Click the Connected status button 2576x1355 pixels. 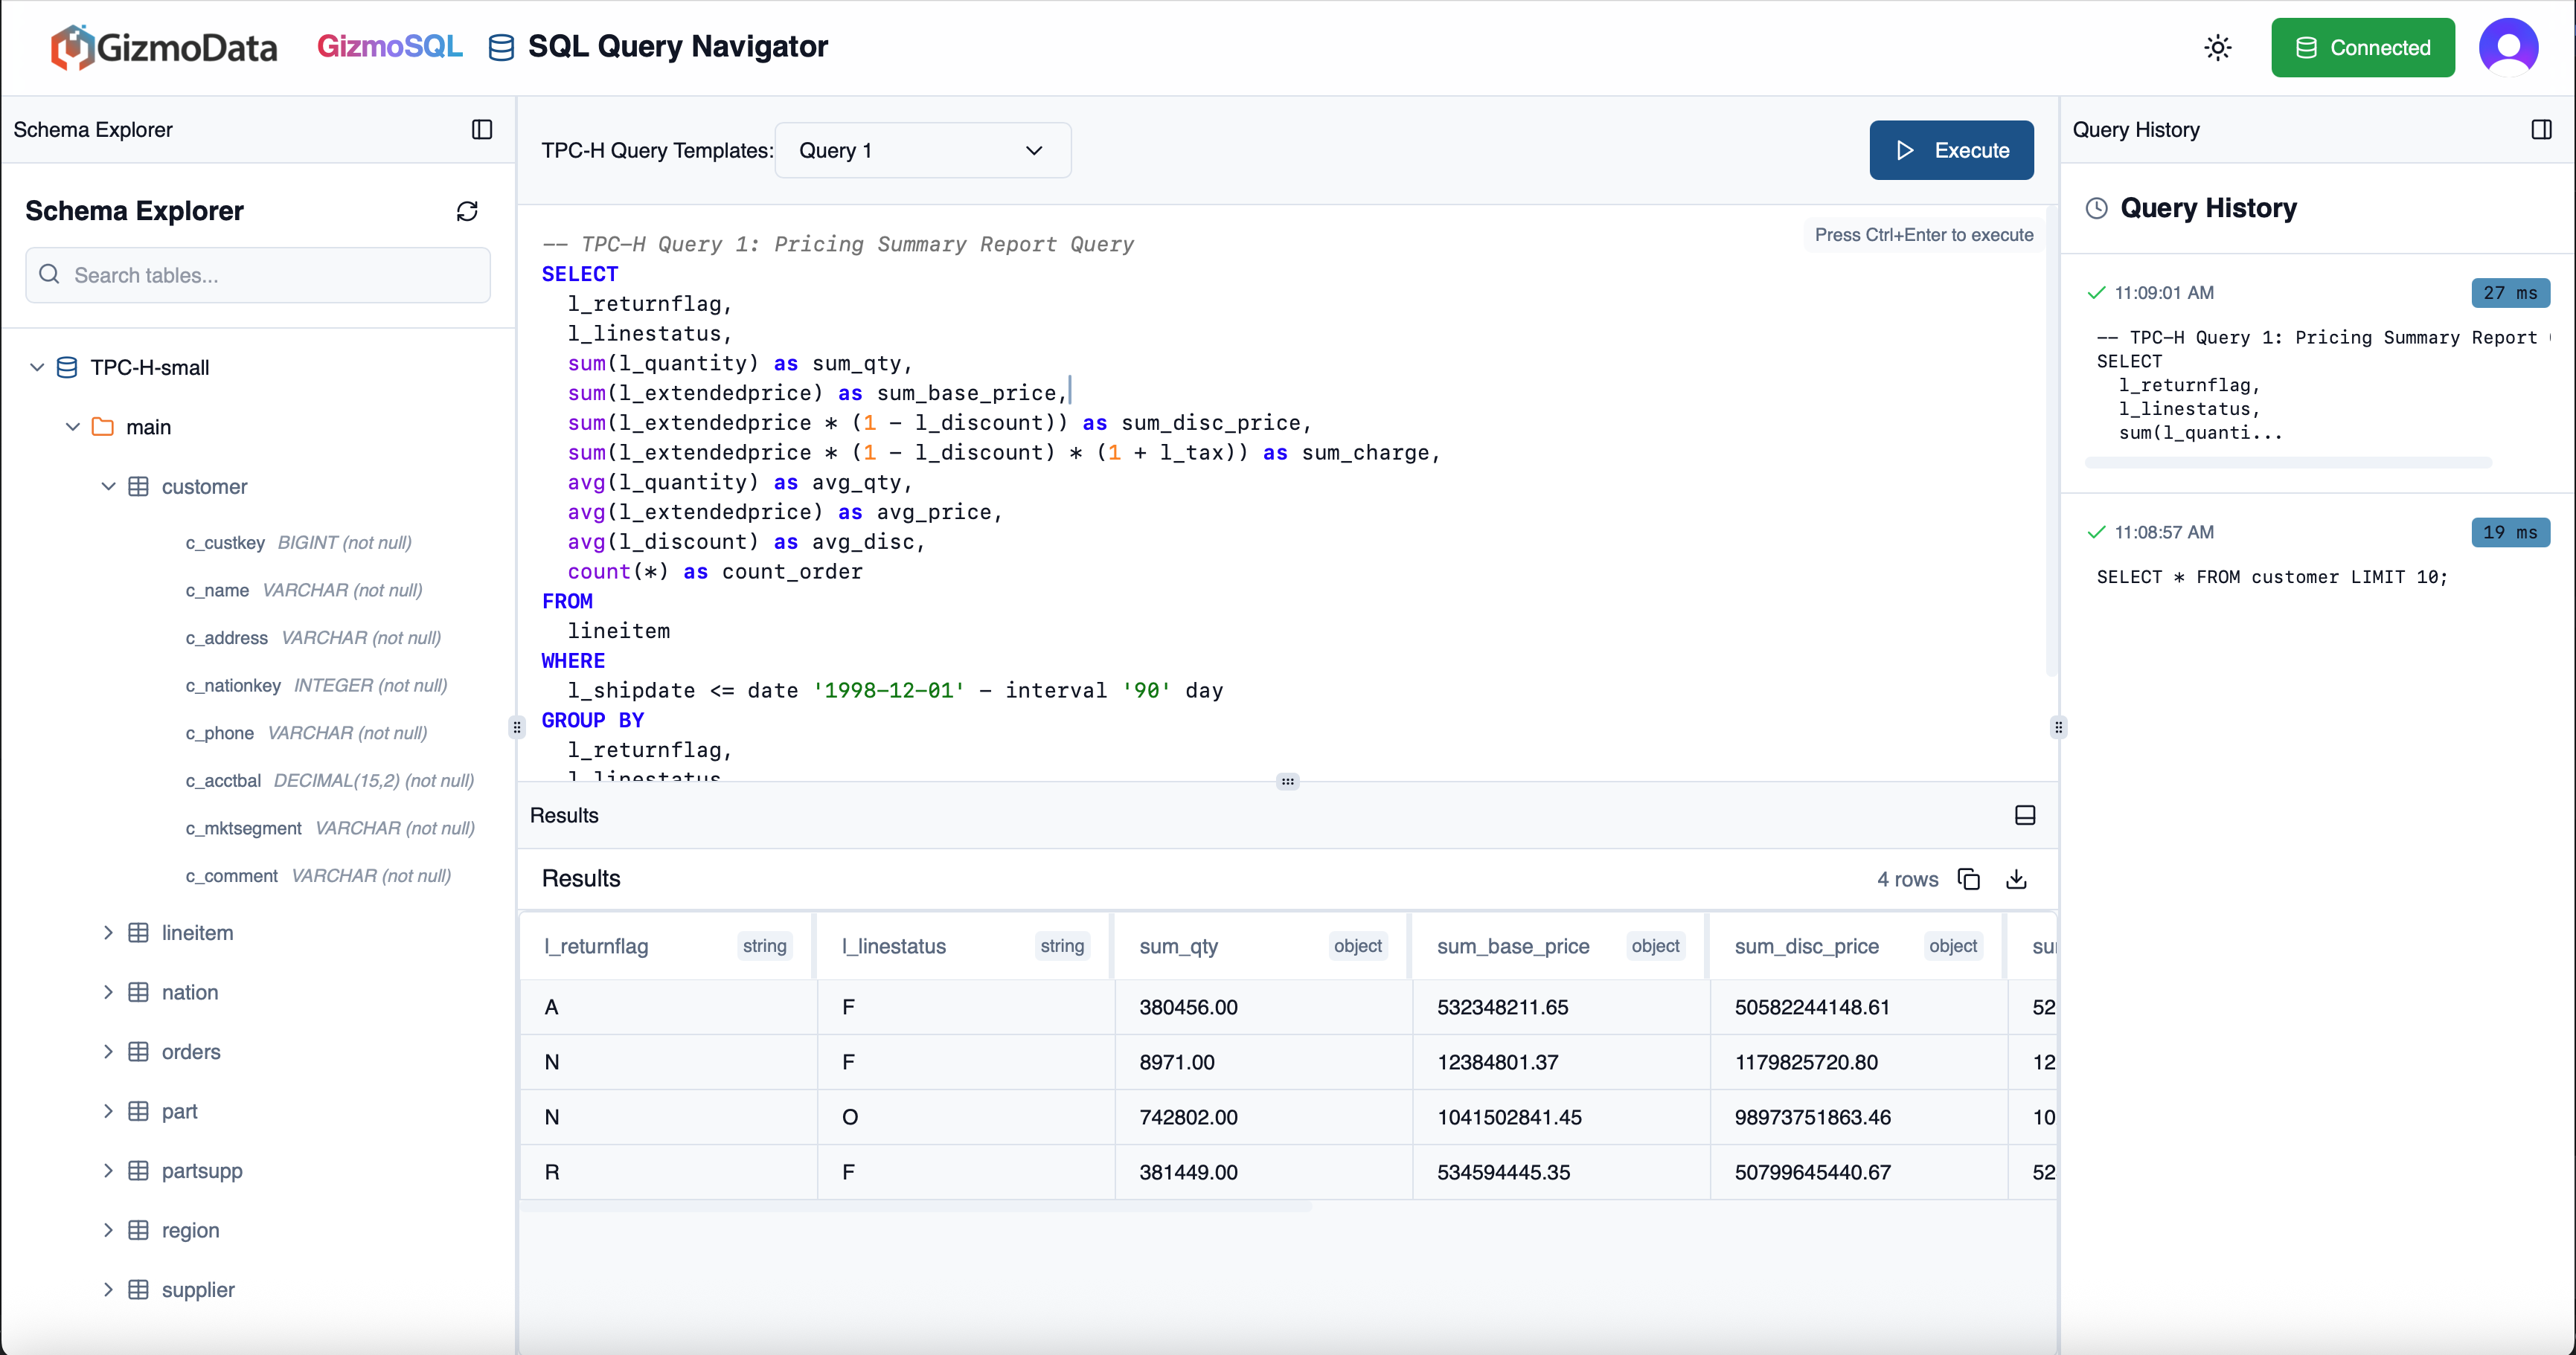[2362, 47]
